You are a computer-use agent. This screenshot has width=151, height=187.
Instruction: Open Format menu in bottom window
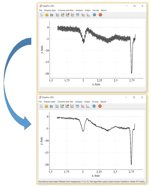click(x=95, y=102)
